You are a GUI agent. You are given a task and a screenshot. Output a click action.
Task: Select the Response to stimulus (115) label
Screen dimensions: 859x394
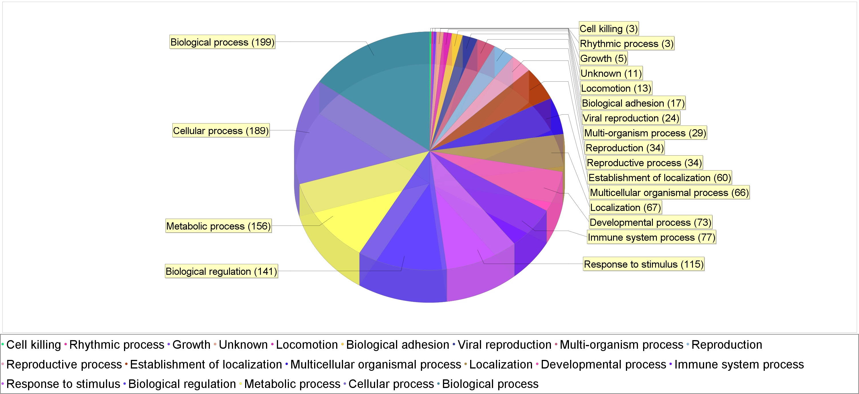(x=643, y=264)
